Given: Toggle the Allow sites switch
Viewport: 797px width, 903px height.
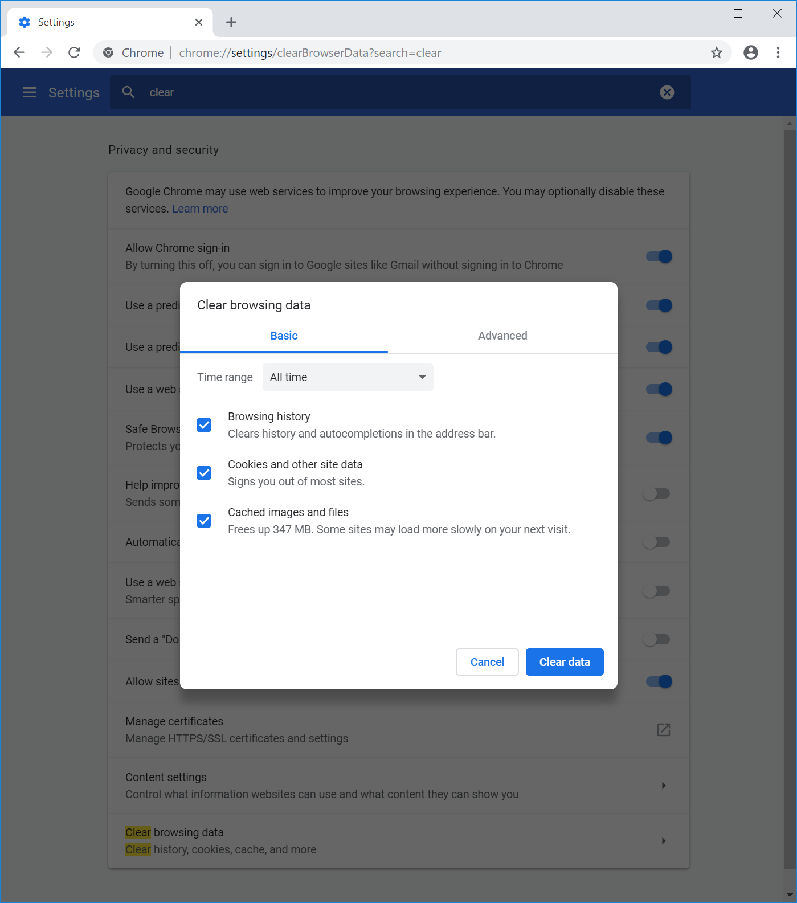Looking at the screenshot, I should pos(659,681).
